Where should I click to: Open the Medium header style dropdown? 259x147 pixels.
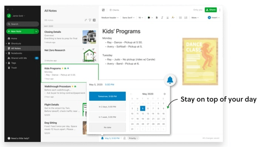110,18
